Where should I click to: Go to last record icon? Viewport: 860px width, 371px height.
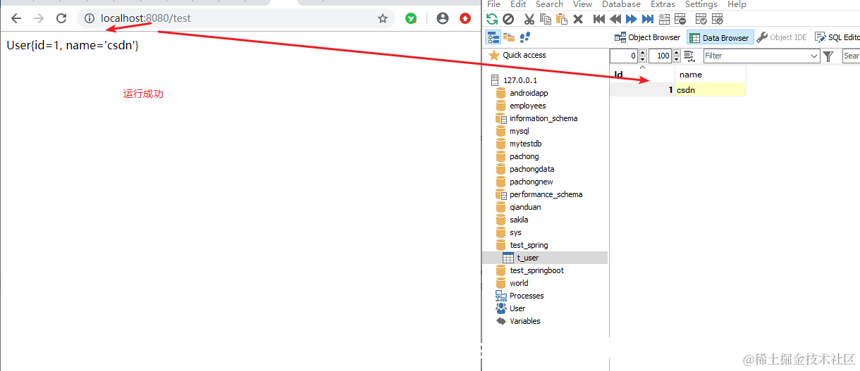coord(648,19)
